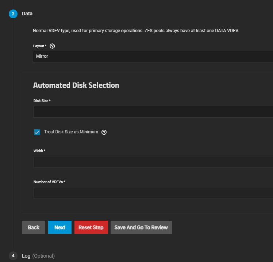The image size is (273, 262).
Task: Go to the Data step header
Action: (27, 14)
